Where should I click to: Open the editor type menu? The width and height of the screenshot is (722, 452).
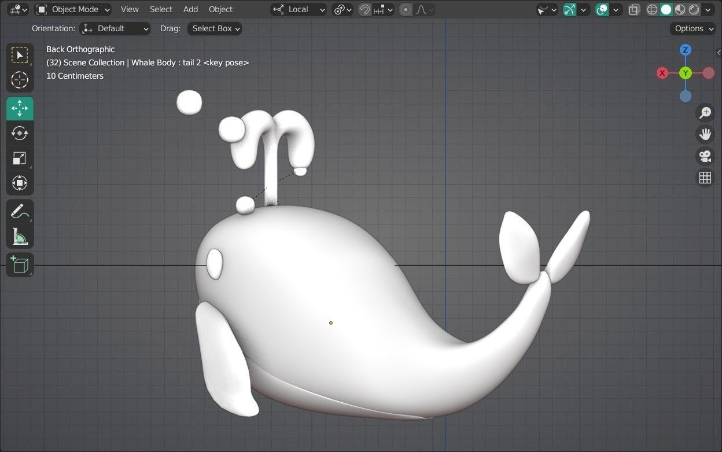(19, 9)
